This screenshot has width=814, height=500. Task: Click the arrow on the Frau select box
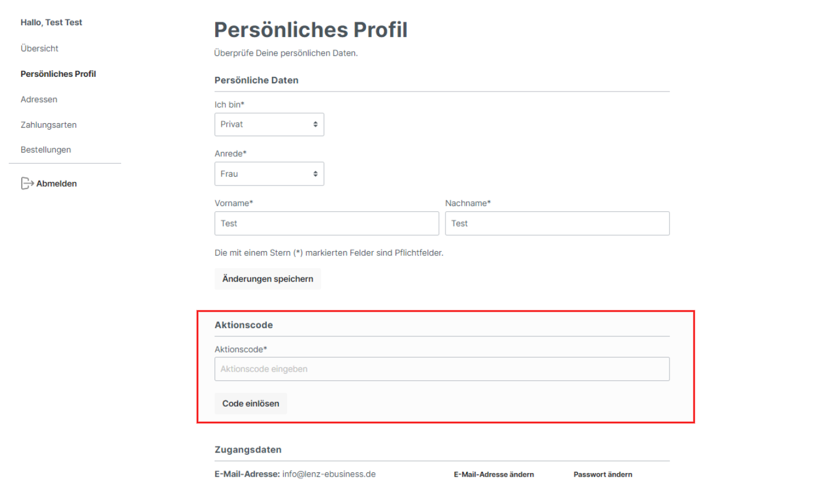pyautogui.click(x=315, y=174)
